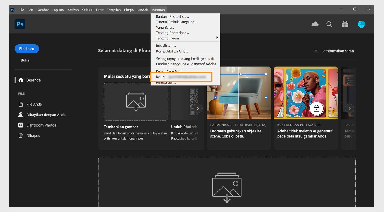Click the what's new gift icon
The height and width of the screenshot is (212, 384).
[345, 24]
